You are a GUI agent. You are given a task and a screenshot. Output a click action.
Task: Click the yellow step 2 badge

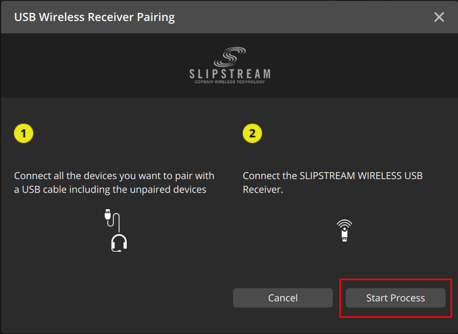click(x=252, y=133)
